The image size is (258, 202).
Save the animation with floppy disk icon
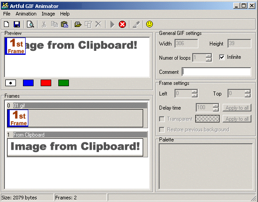[17, 24]
